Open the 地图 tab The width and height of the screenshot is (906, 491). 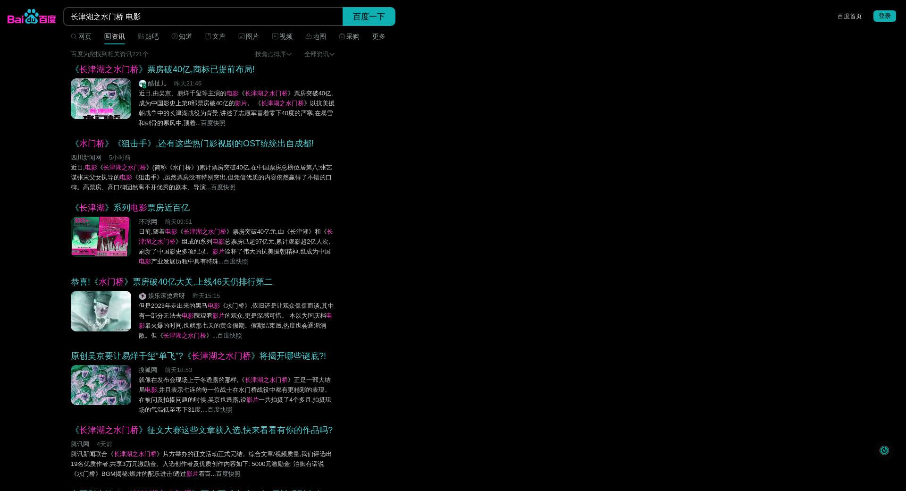[316, 36]
